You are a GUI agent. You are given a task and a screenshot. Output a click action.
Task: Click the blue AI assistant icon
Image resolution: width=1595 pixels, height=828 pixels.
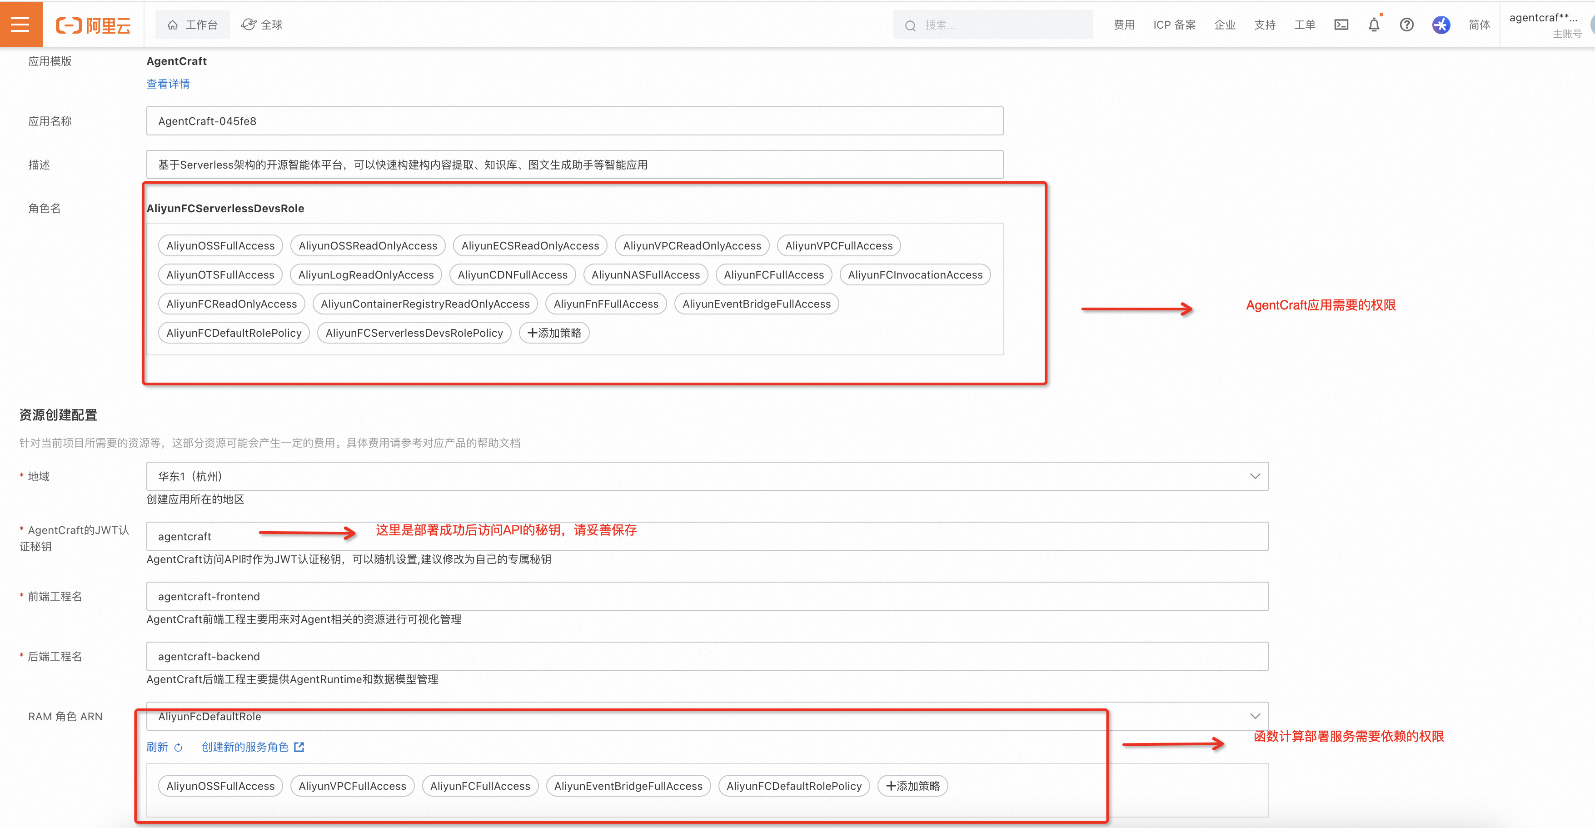pyautogui.click(x=1441, y=25)
